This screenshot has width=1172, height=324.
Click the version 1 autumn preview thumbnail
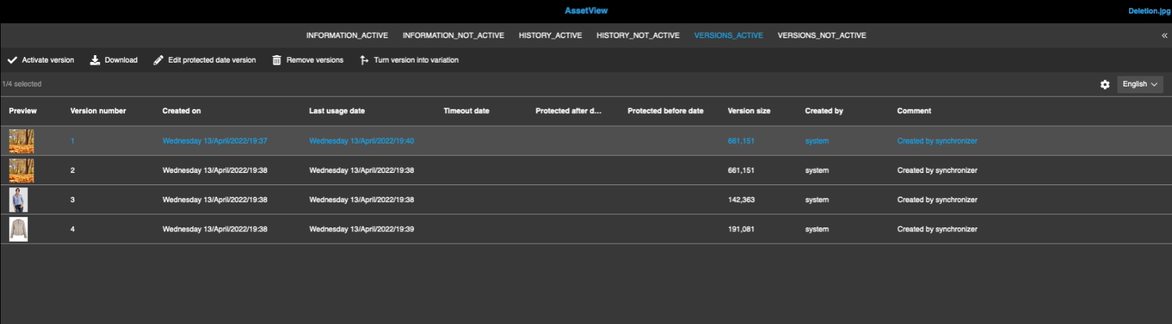[x=21, y=141]
